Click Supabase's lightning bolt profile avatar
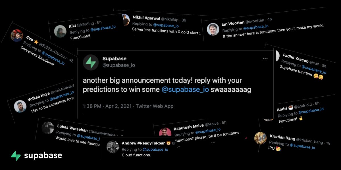341x170 pixels. pos(91,62)
